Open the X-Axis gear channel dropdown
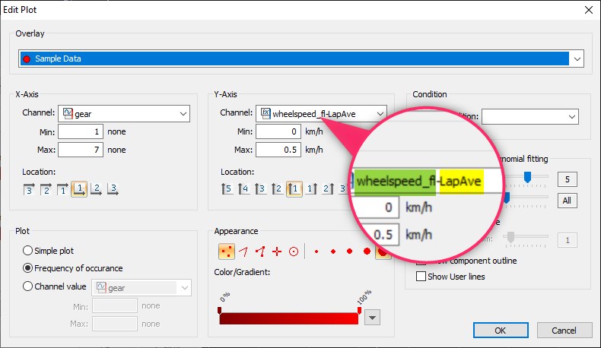Screen dimensions: 601x348 click(x=183, y=114)
